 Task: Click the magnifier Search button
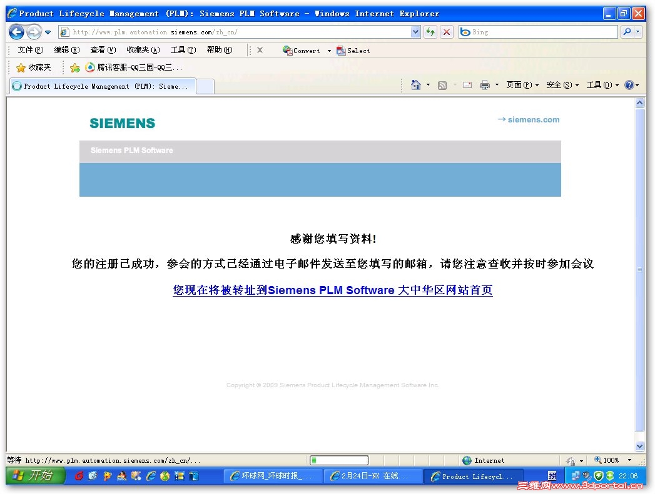coord(627,32)
